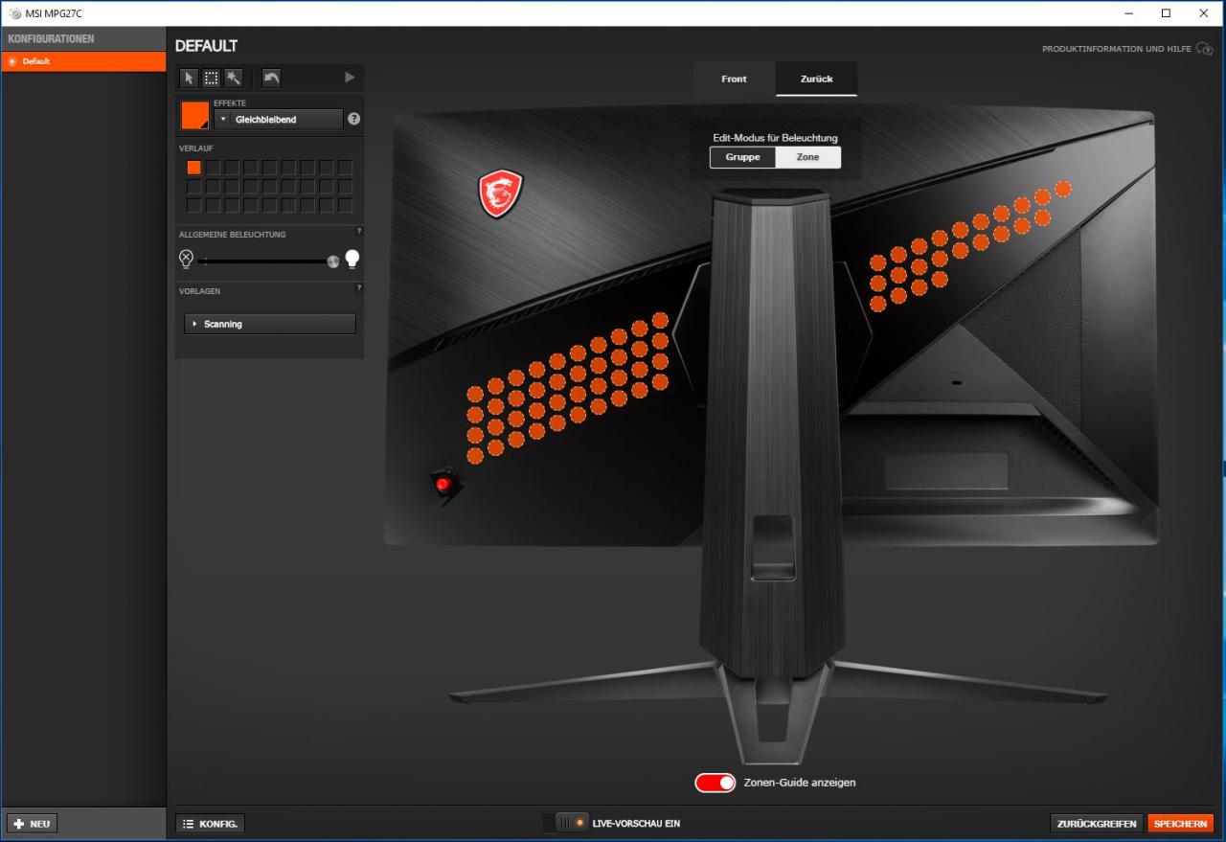
Task: Select the first orange Verlauf swatch
Action: 193,167
